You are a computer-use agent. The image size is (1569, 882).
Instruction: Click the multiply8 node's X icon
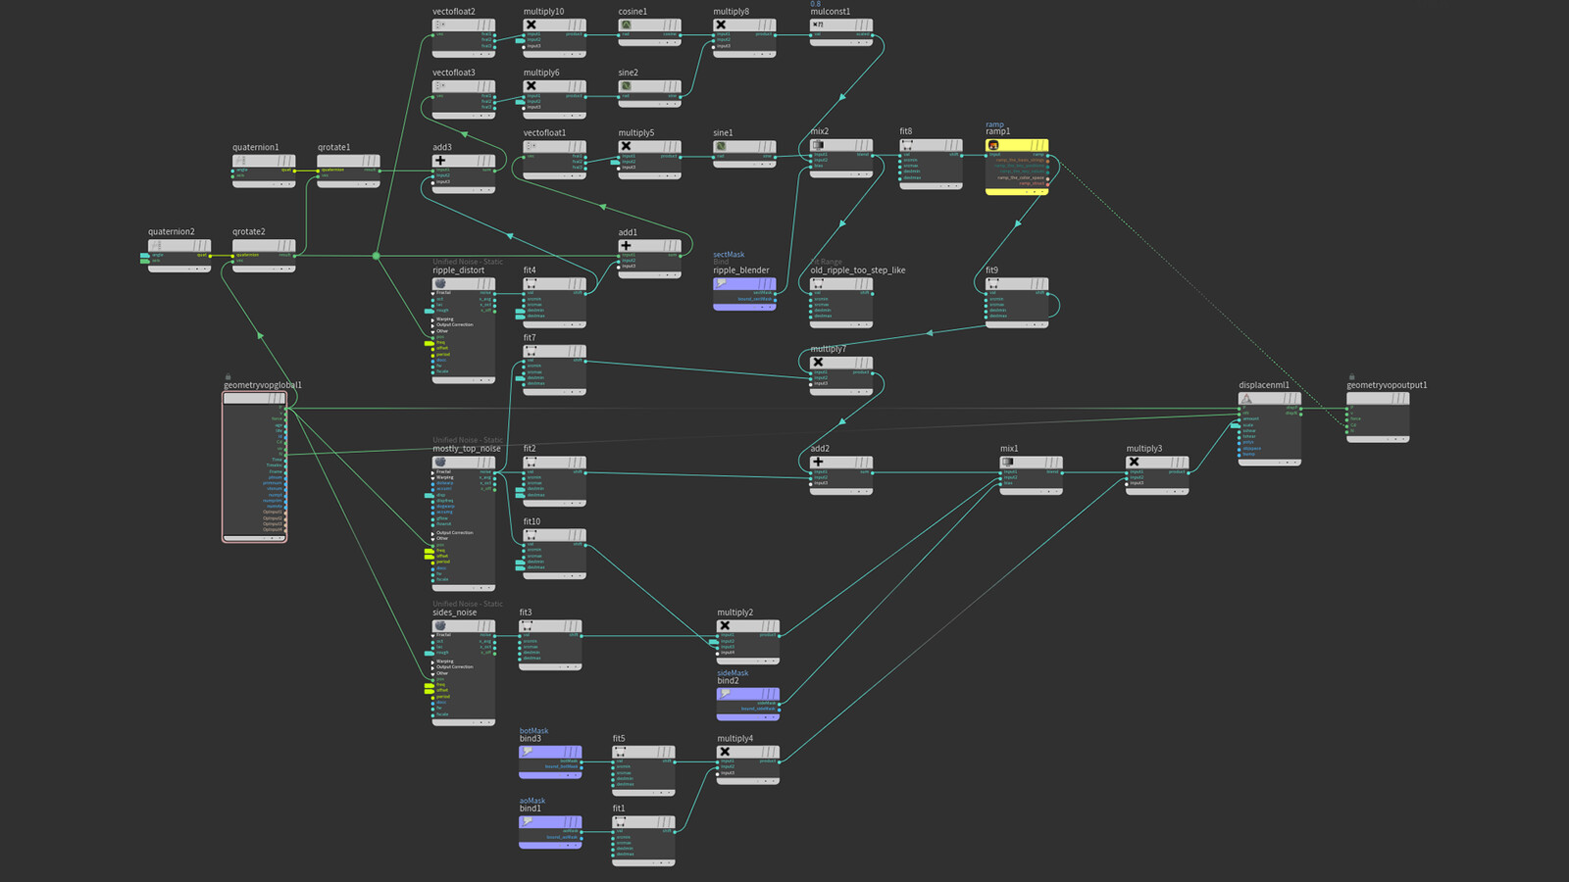(721, 24)
